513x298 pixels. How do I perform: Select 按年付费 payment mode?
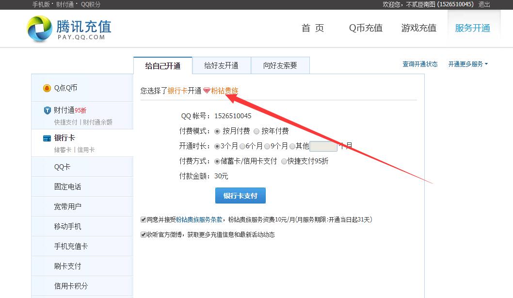(x=256, y=131)
